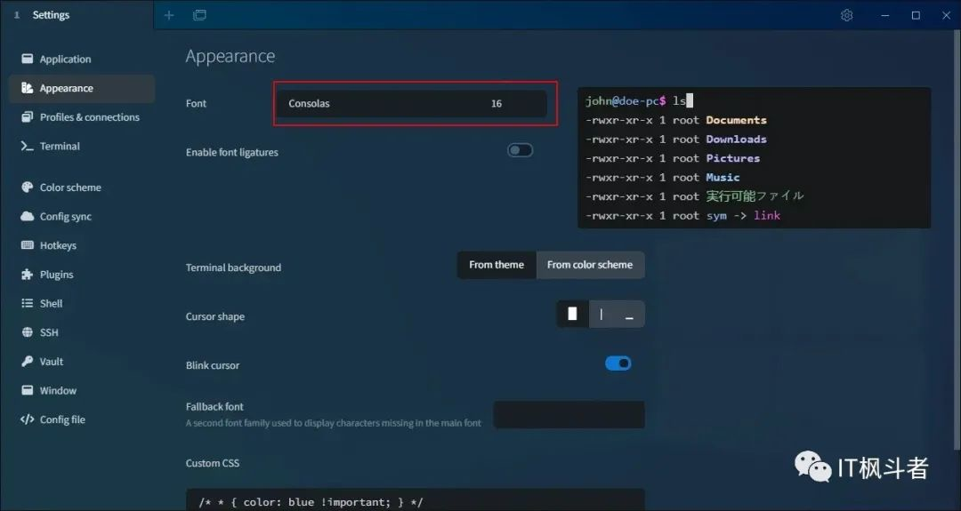The width and height of the screenshot is (961, 511).
Task: Select the underline cursor shape
Action: click(629, 314)
